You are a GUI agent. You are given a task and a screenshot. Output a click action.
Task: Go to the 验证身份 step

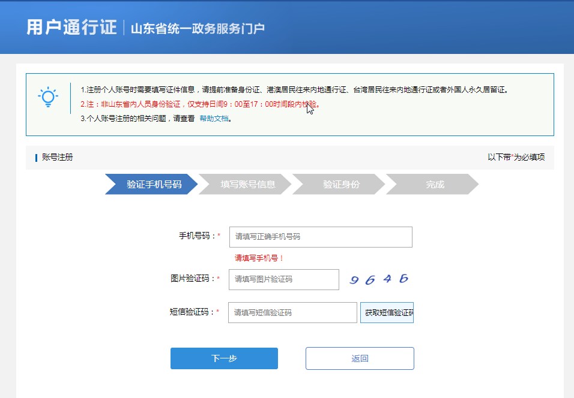[x=340, y=185]
